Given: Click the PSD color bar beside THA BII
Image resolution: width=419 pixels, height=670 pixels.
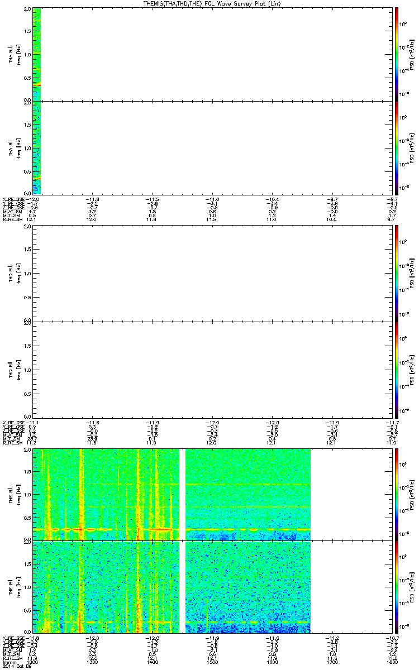Looking at the screenshot, I should pos(397,147).
